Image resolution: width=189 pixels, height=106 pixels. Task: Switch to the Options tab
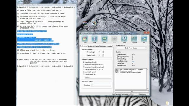click(x=110, y=46)
